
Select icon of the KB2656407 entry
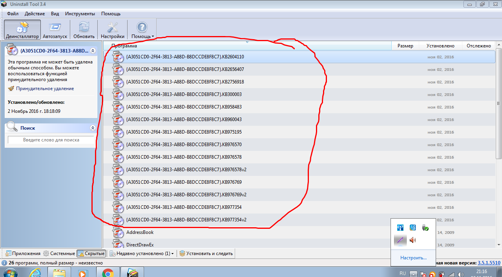[x=118, y=69]
